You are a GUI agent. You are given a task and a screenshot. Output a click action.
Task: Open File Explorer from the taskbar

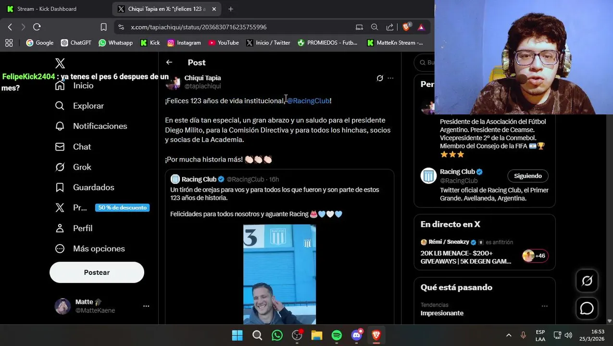click(317, 335)
